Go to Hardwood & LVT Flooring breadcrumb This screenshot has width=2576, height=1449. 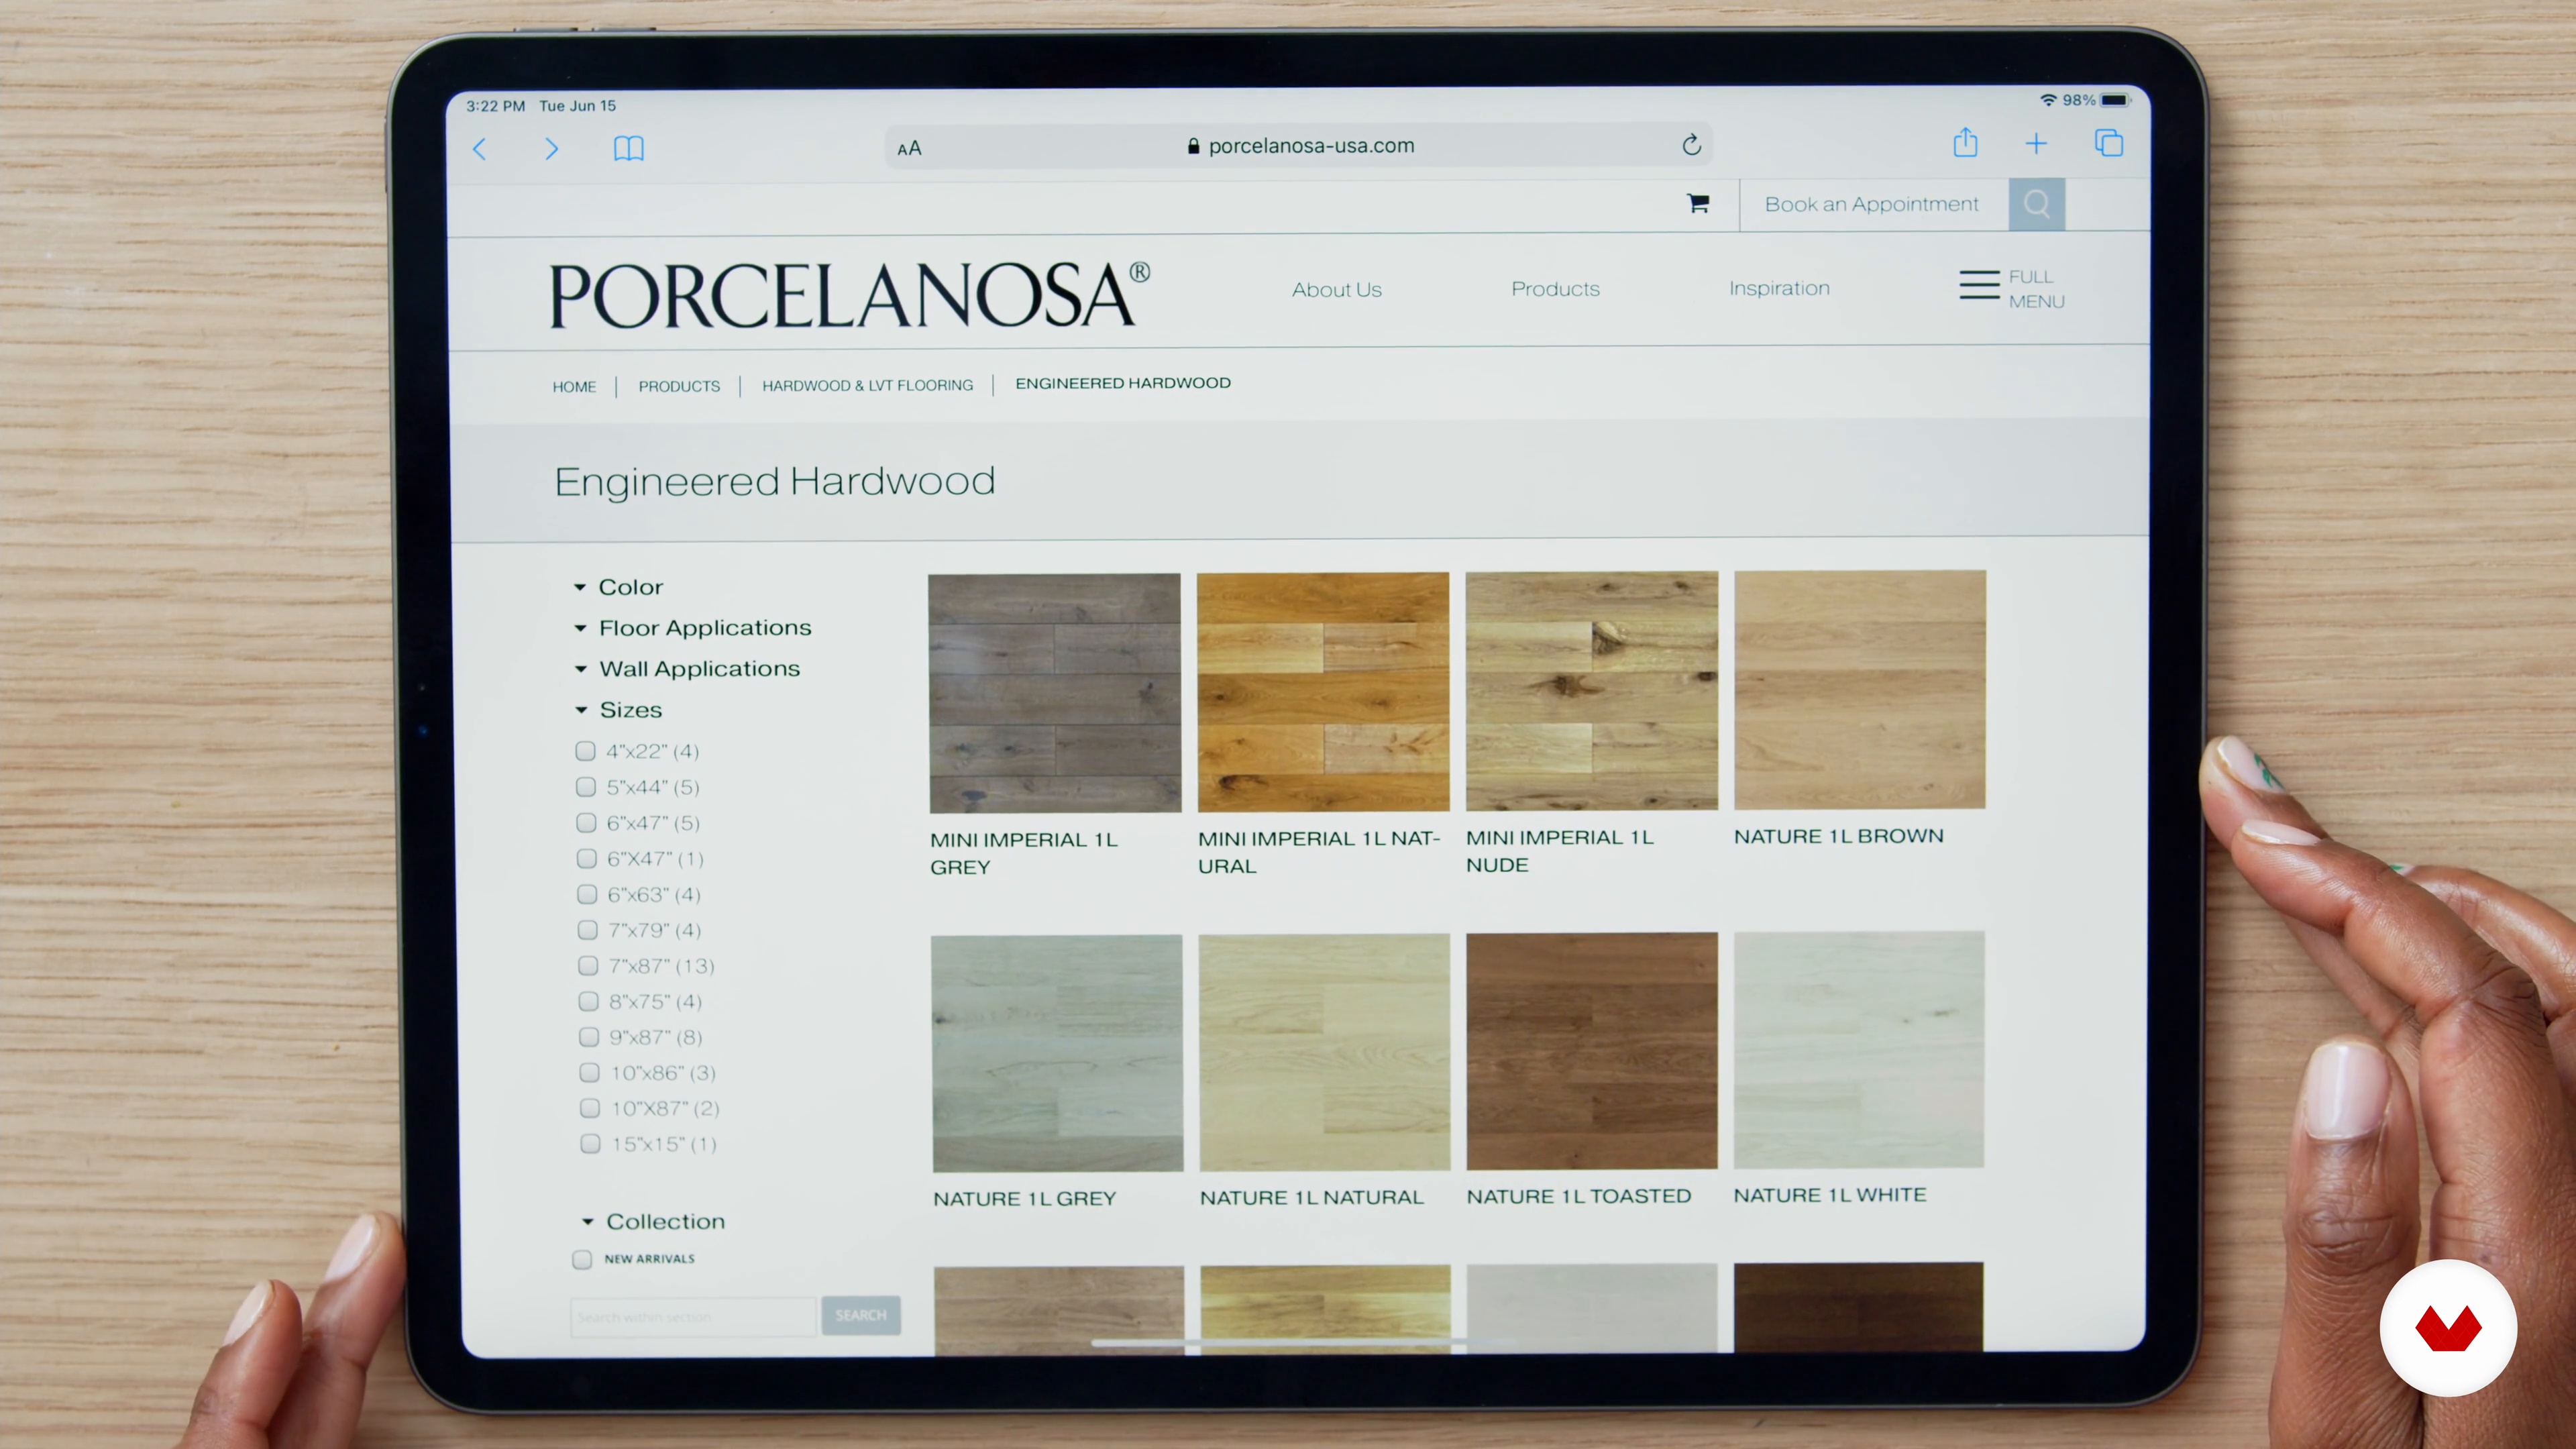867,385
